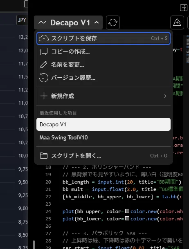Select Decapo V1 in recently used list
The height and width of the screenshot is (249, 189).
[x=103, y=124]
